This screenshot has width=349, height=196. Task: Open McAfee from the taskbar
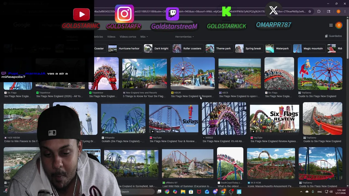(x=199, y=192)
